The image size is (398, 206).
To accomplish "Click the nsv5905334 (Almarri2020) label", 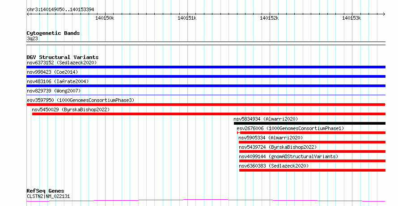I will pos(271,138).
